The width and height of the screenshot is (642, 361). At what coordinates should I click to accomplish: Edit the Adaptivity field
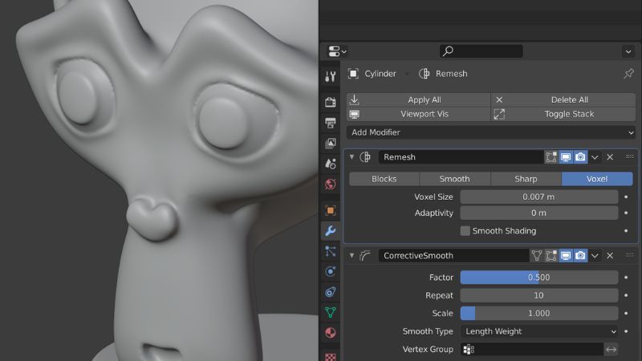click(x=539, y=213)
